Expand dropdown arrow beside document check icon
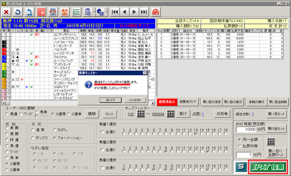 94,12
